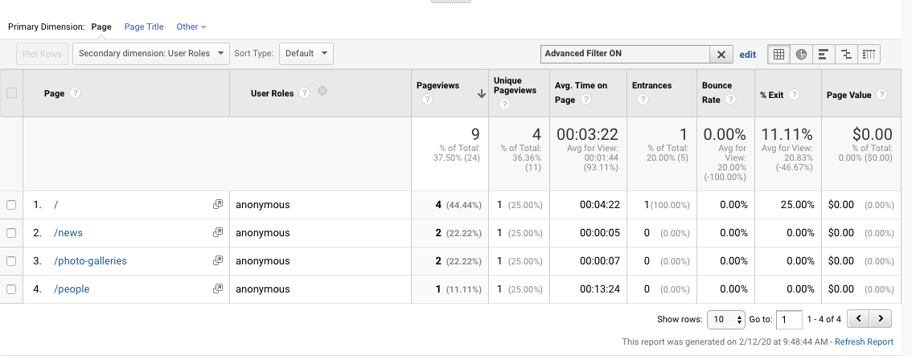Select the Comparison view icon
The image size is (912, 356).
pyautogui.click(x=846, y=55)
